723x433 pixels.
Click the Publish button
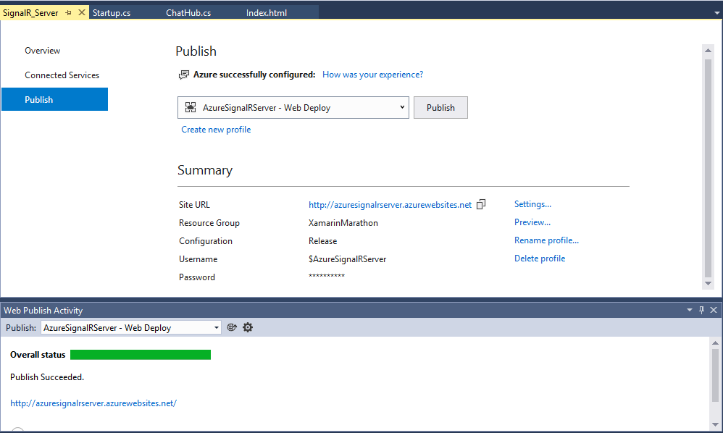click(440, 107)
